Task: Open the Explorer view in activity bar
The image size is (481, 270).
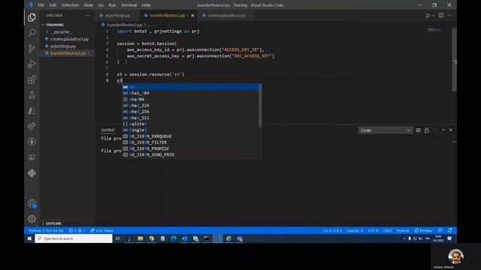Action: coord(32,17)
